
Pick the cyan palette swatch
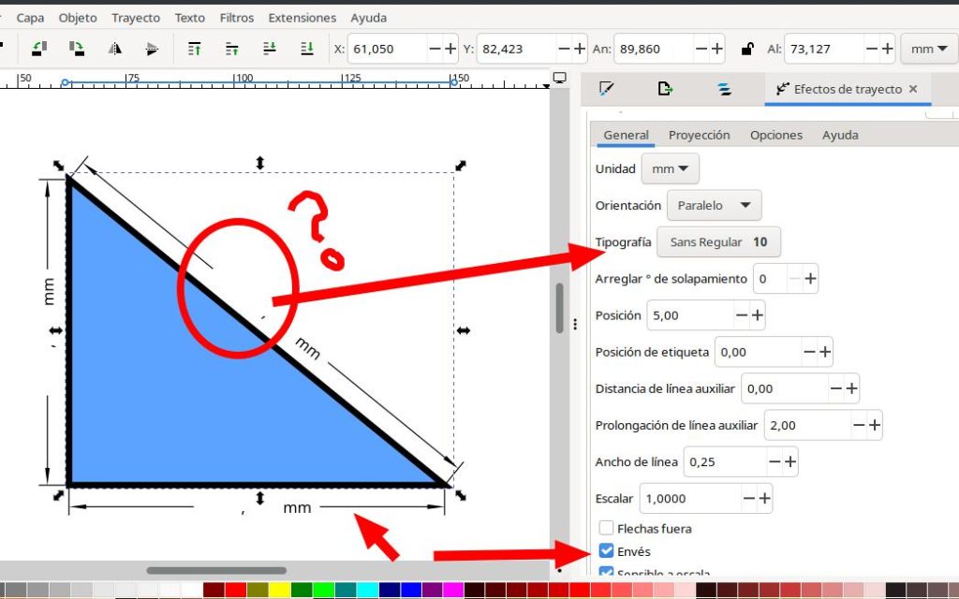tap(367, 591)
